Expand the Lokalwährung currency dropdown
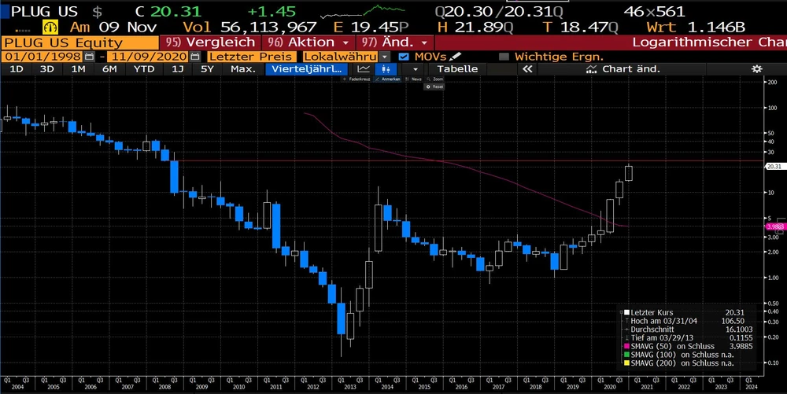The image size is (787, 394). coord(384,57)
